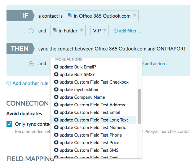
Task: Select 'update Company Name' action
Action: click(x=93, y=97)
